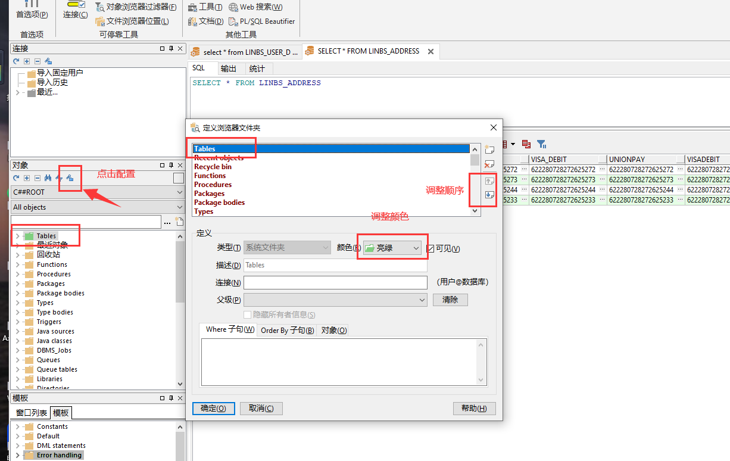Click the 确定 button
This screenshot has width=730, height=461.
coord(213,409)
